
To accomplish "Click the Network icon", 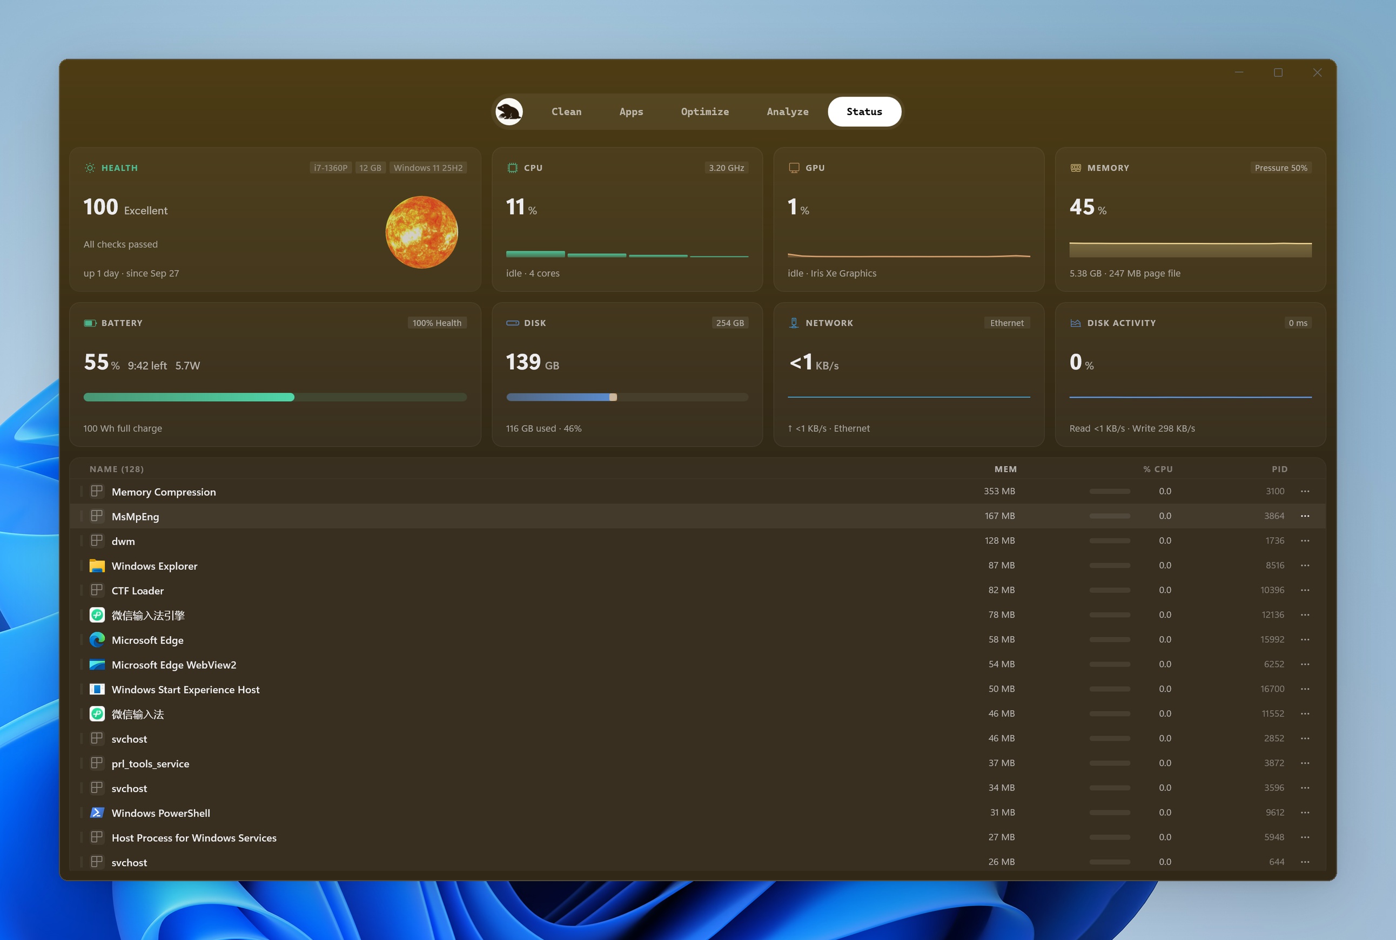I will [x=794, y=323].
